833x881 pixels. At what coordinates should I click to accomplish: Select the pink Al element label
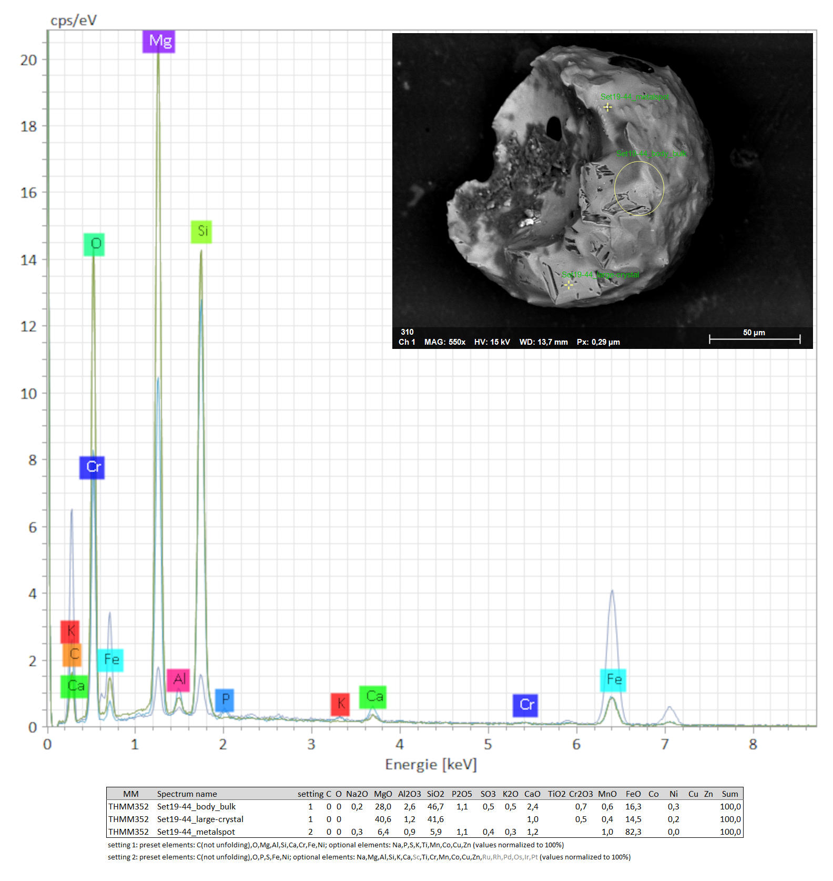[178, 679]
